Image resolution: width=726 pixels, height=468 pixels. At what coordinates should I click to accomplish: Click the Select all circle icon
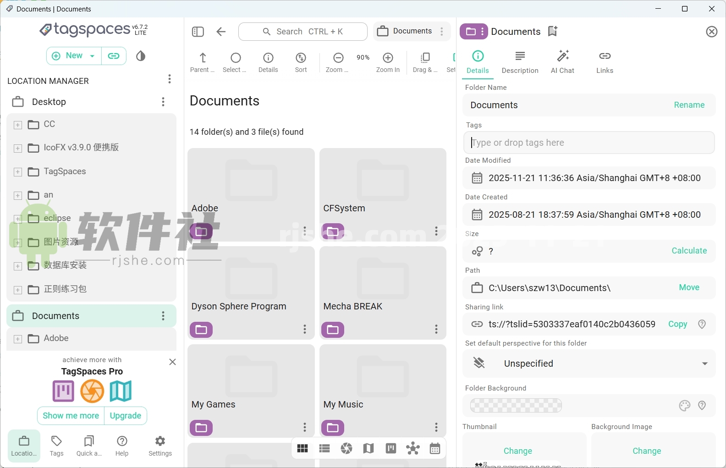click(x=235, y=63)
